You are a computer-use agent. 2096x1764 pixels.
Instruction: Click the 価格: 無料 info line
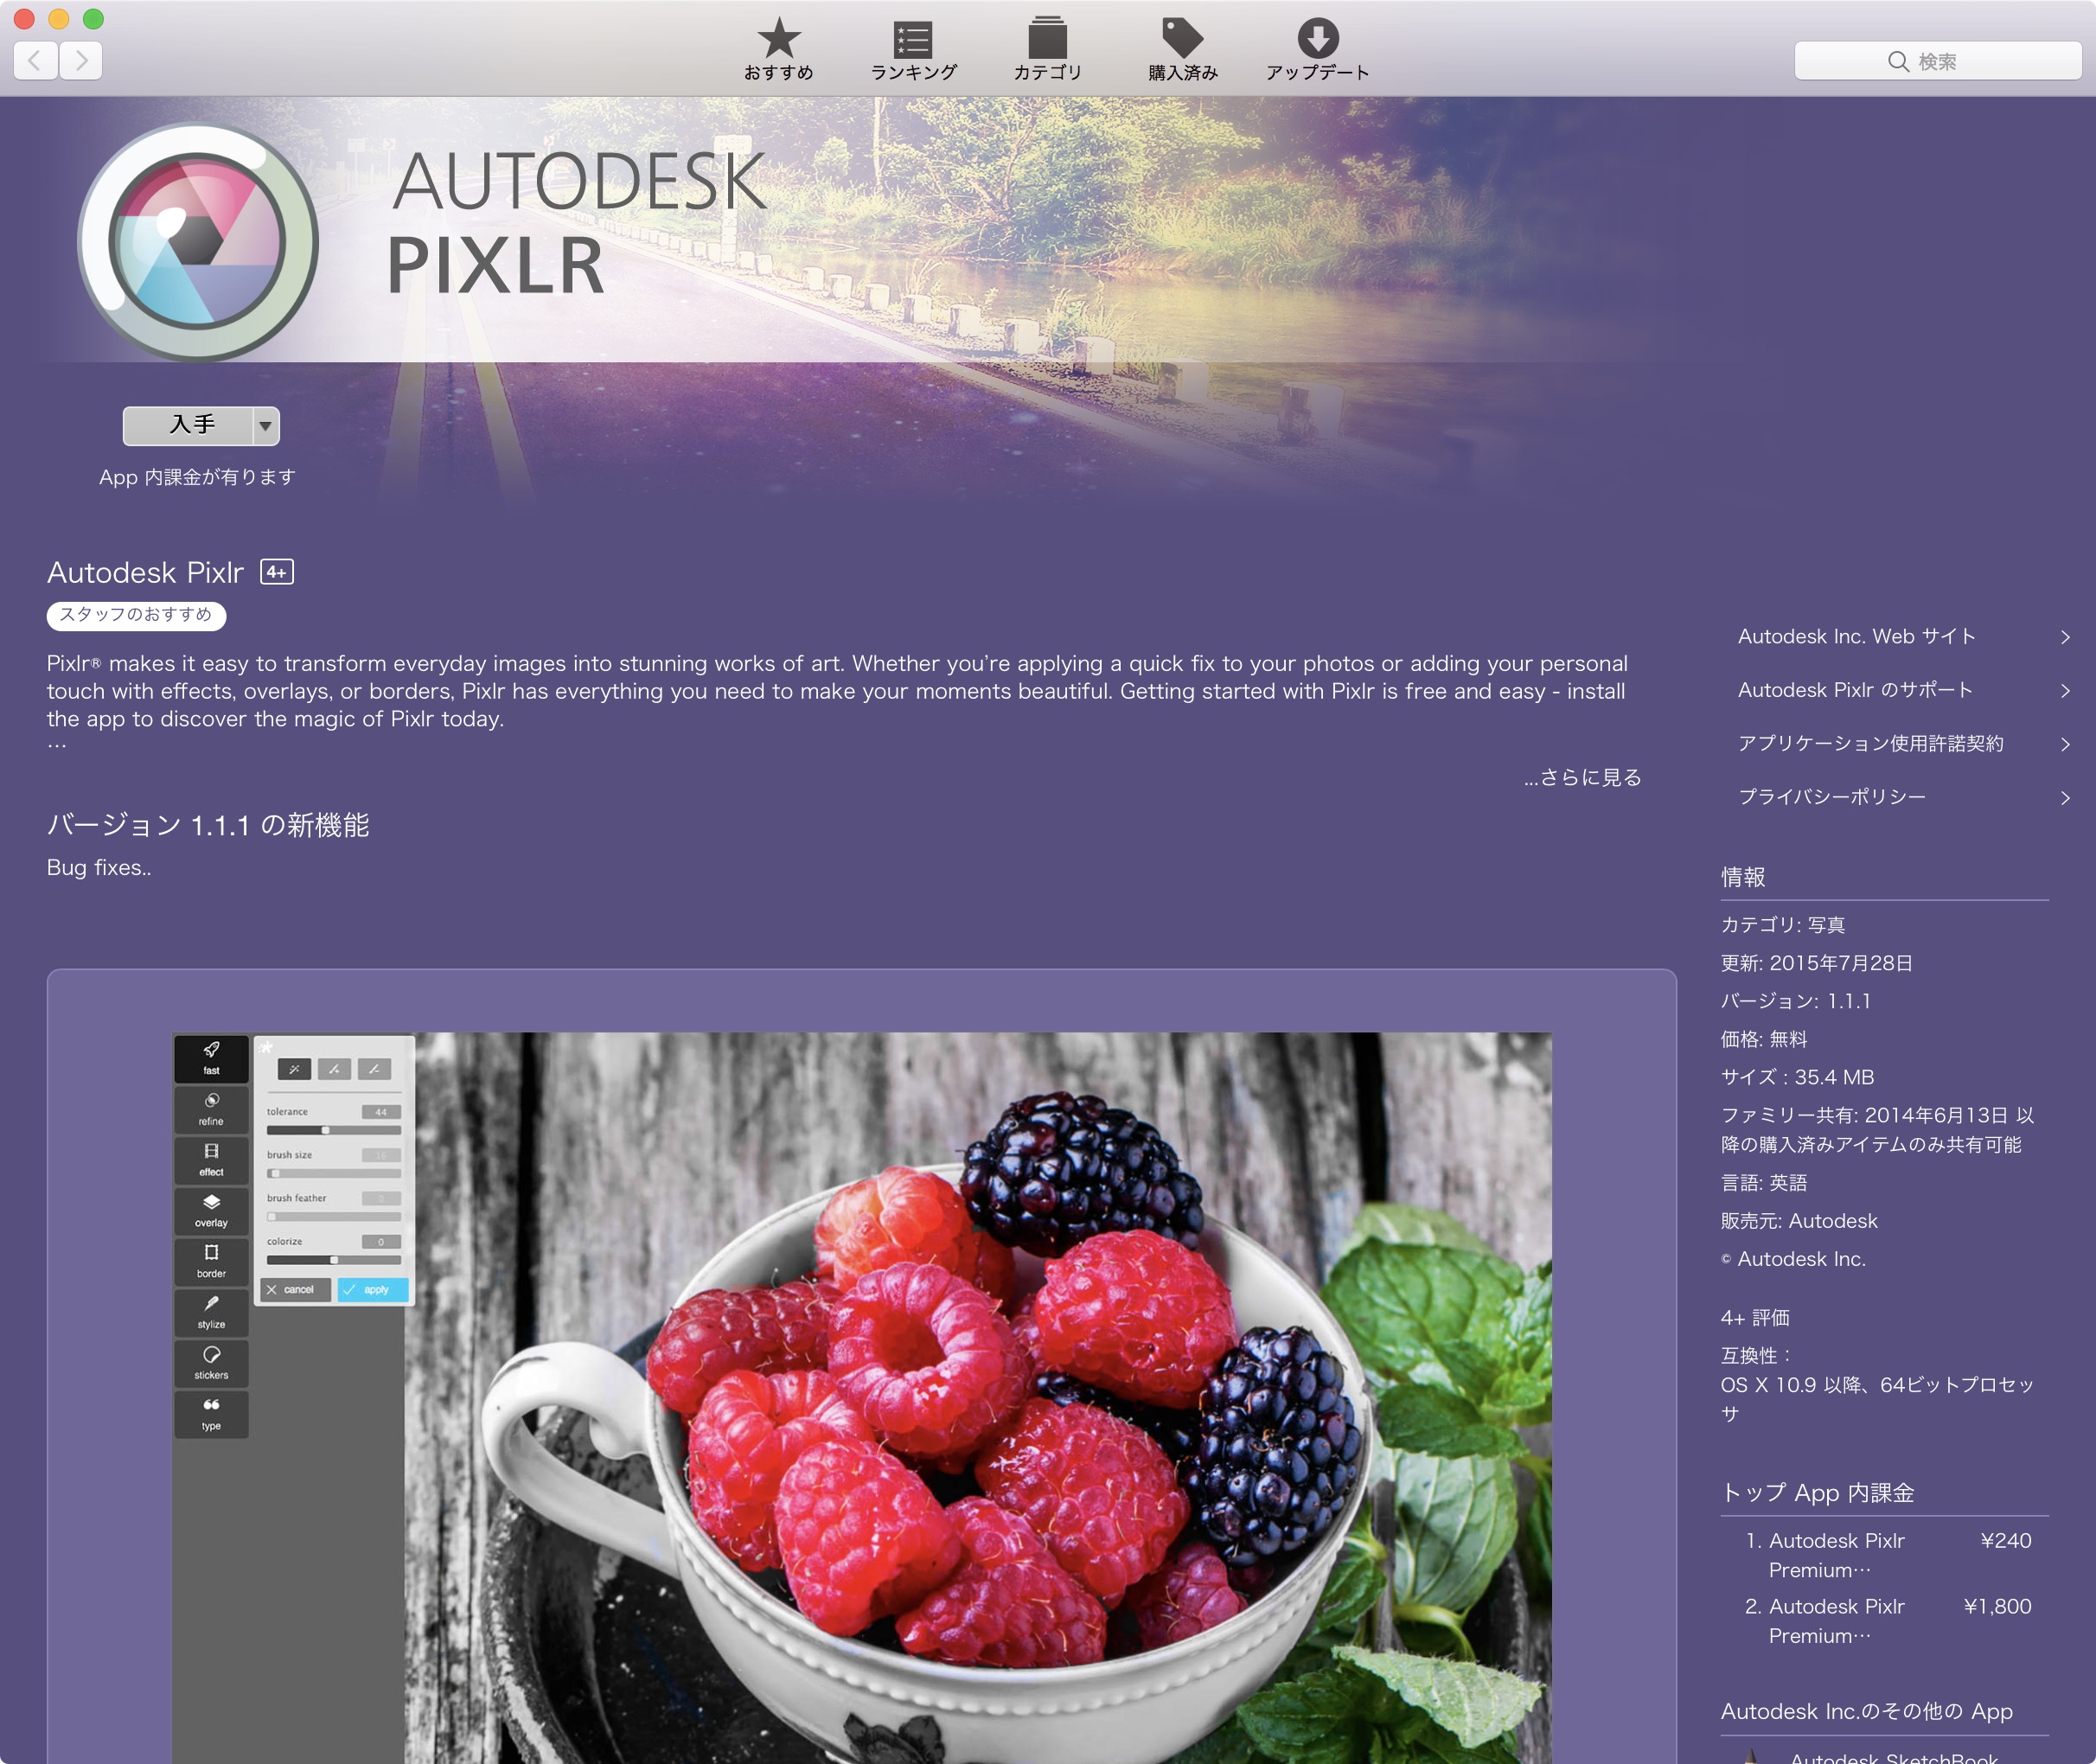pyautogui.click(x=1764, y=1039)
